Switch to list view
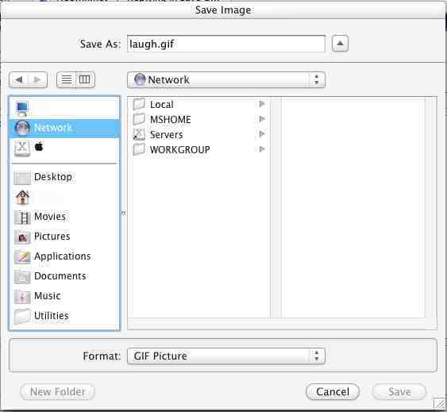 67,79
